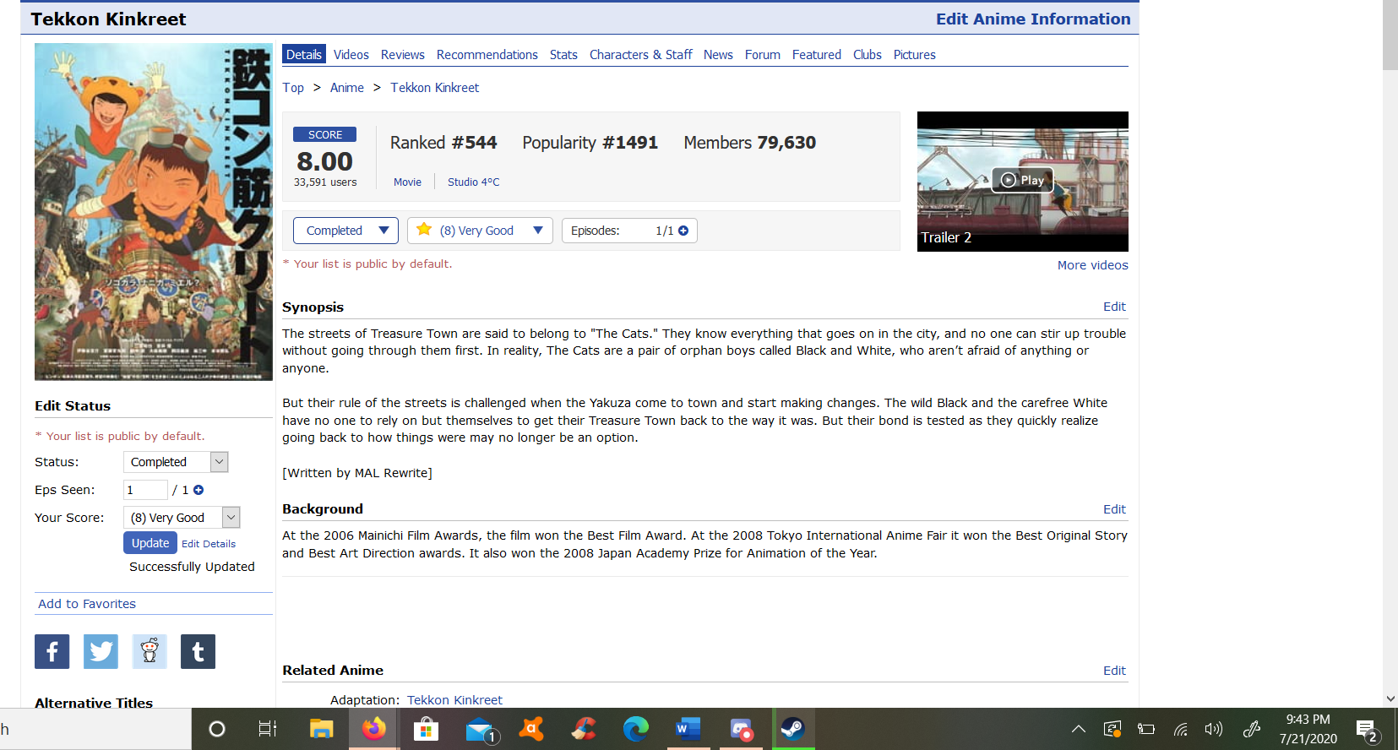This screenshot has height=750, width=1398.
Task: Open Discord from the taskbar
Action: tap(741, 729)
